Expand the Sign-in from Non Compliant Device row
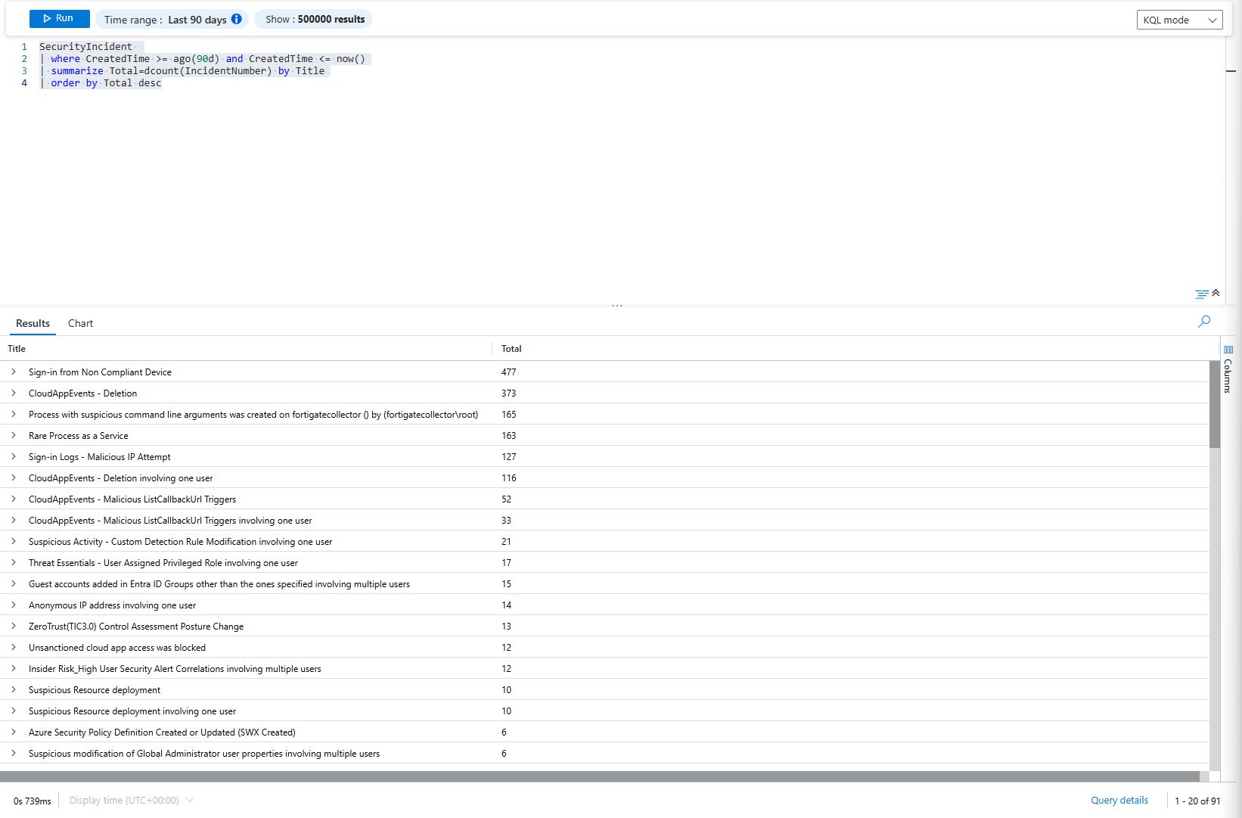 coord(14,372)
